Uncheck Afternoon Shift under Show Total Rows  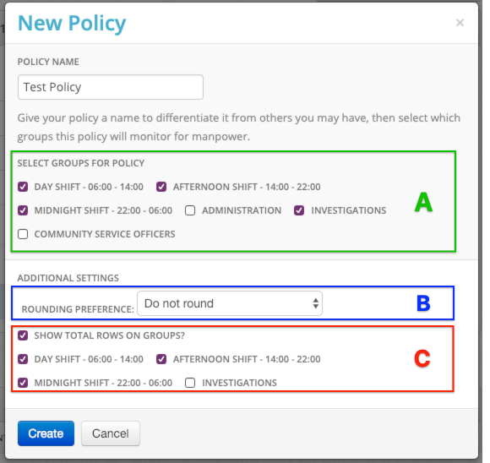coord(161,359)
